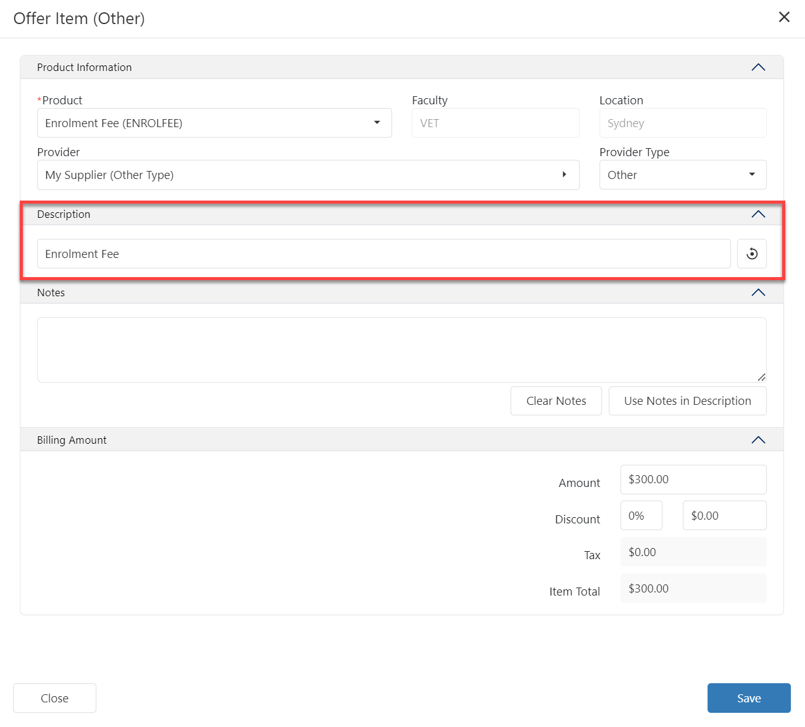
Task: Click the reset description icon button
Action: point(751,254)
